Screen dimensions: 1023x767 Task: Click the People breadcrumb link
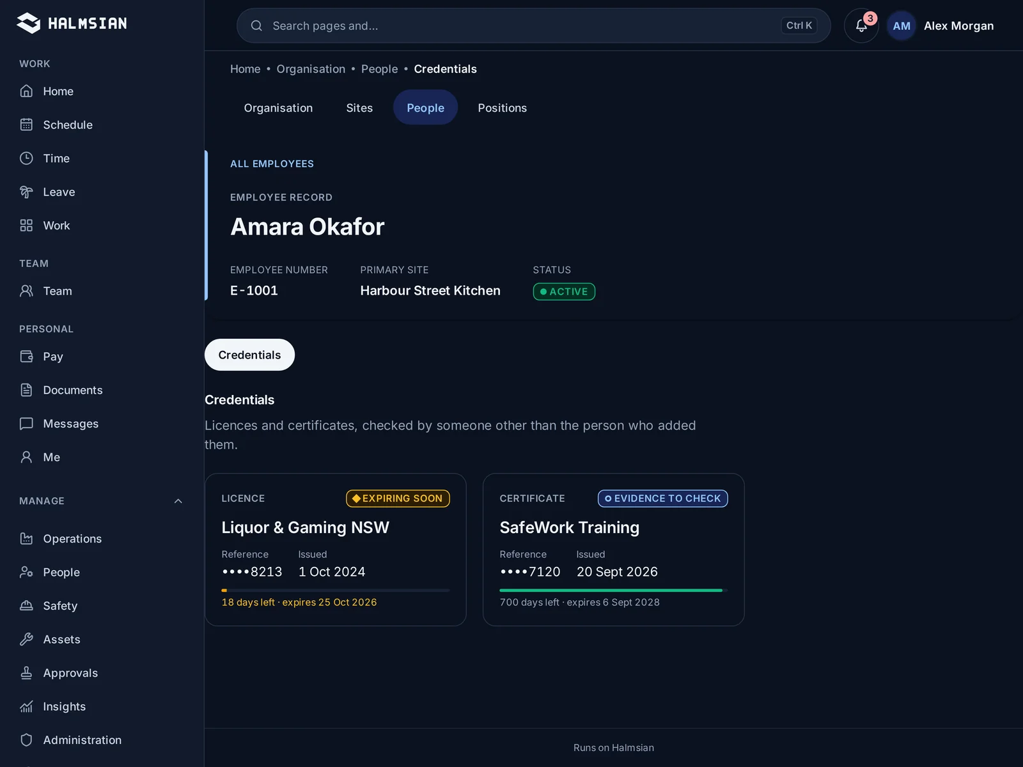click(379, 69)
